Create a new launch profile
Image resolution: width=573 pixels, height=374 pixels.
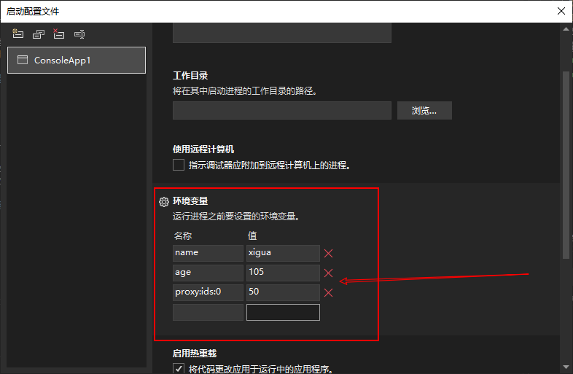pyautogui.click(x=18, y=34)
